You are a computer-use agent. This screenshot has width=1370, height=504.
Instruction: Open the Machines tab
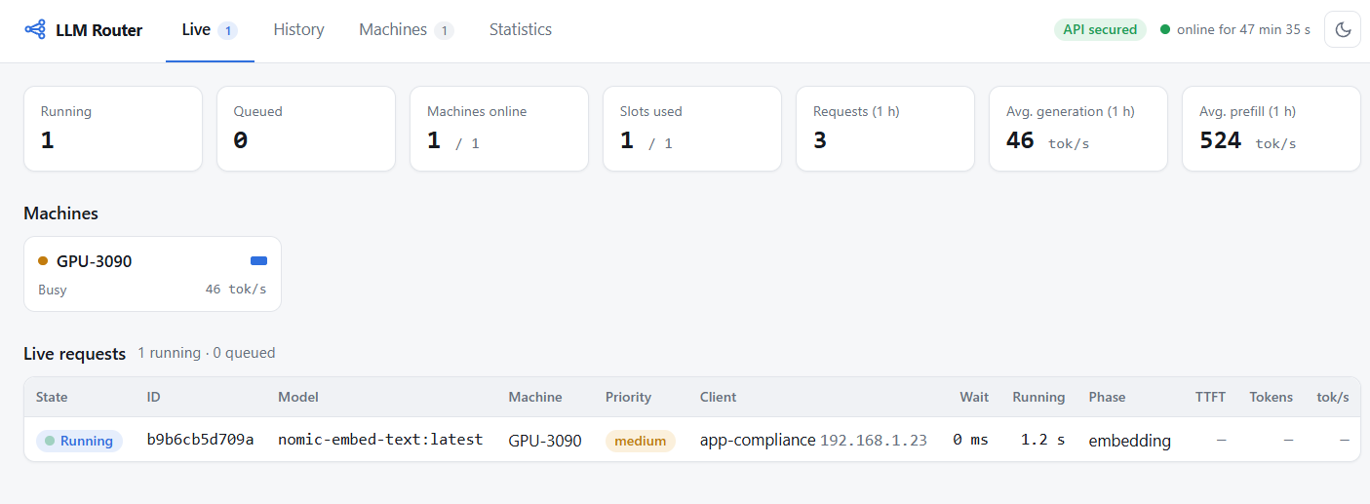(406, 30)
